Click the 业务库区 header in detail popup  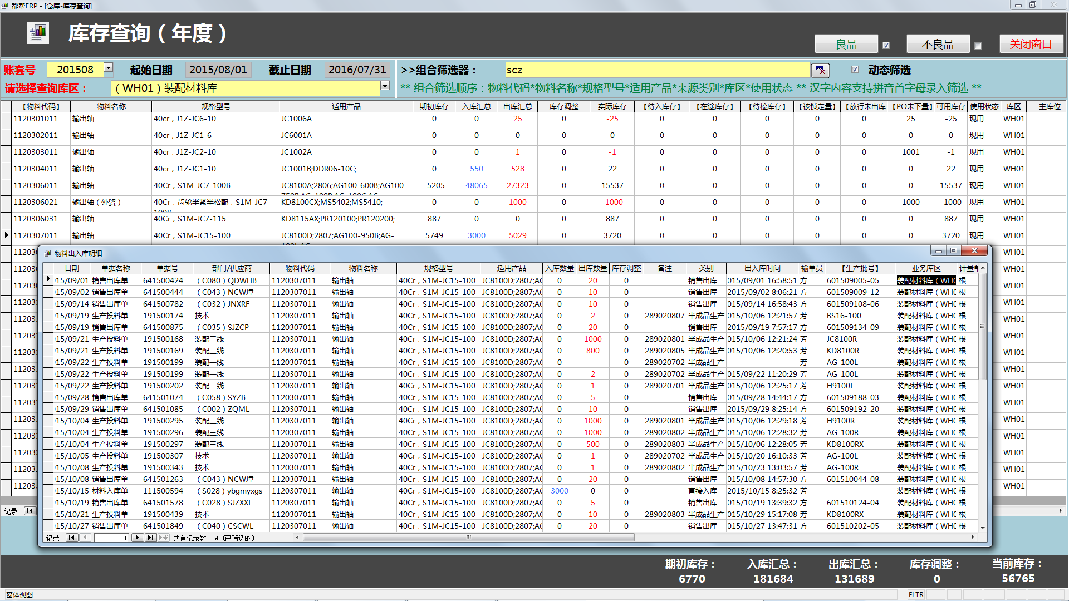pyautogui.click(x=926, y=268)
